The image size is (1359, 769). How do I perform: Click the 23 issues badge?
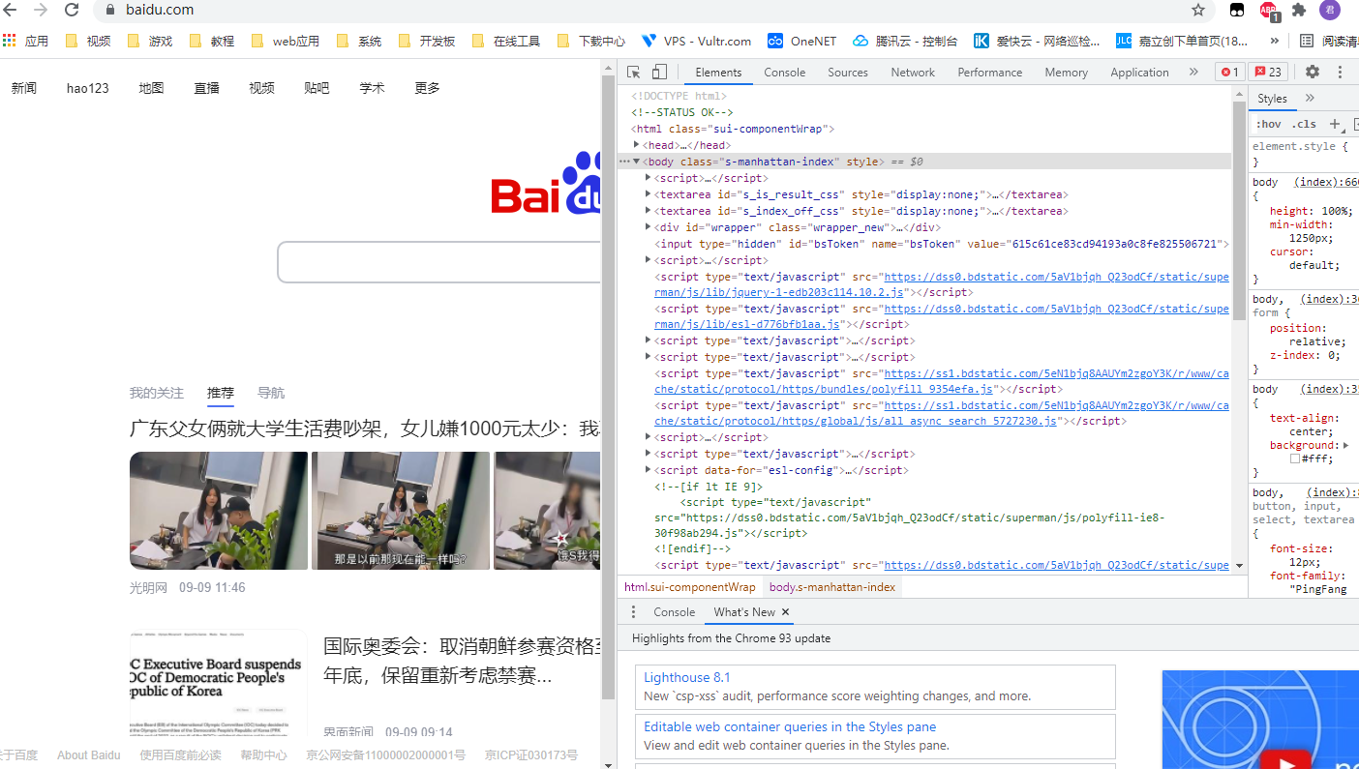1268,73
